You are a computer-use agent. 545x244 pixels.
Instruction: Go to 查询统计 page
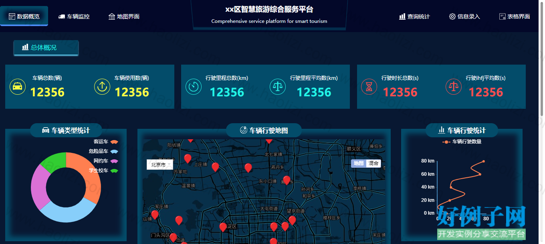pos(414,16)
